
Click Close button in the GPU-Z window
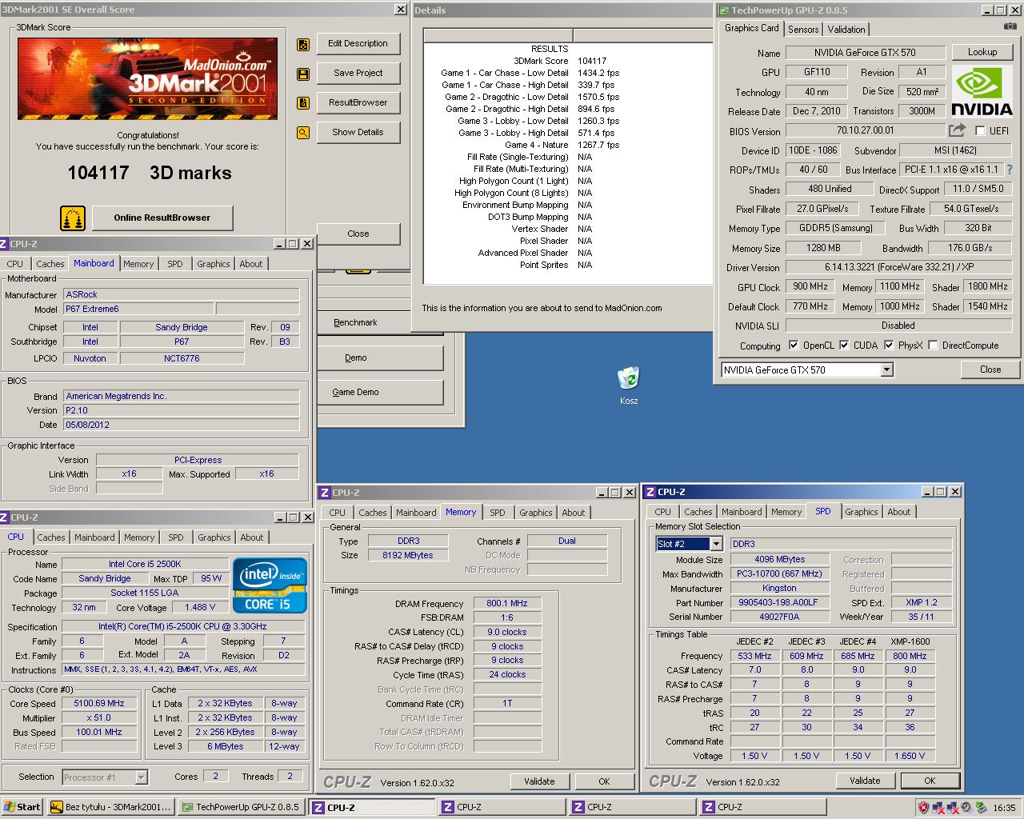pos(990,370)
